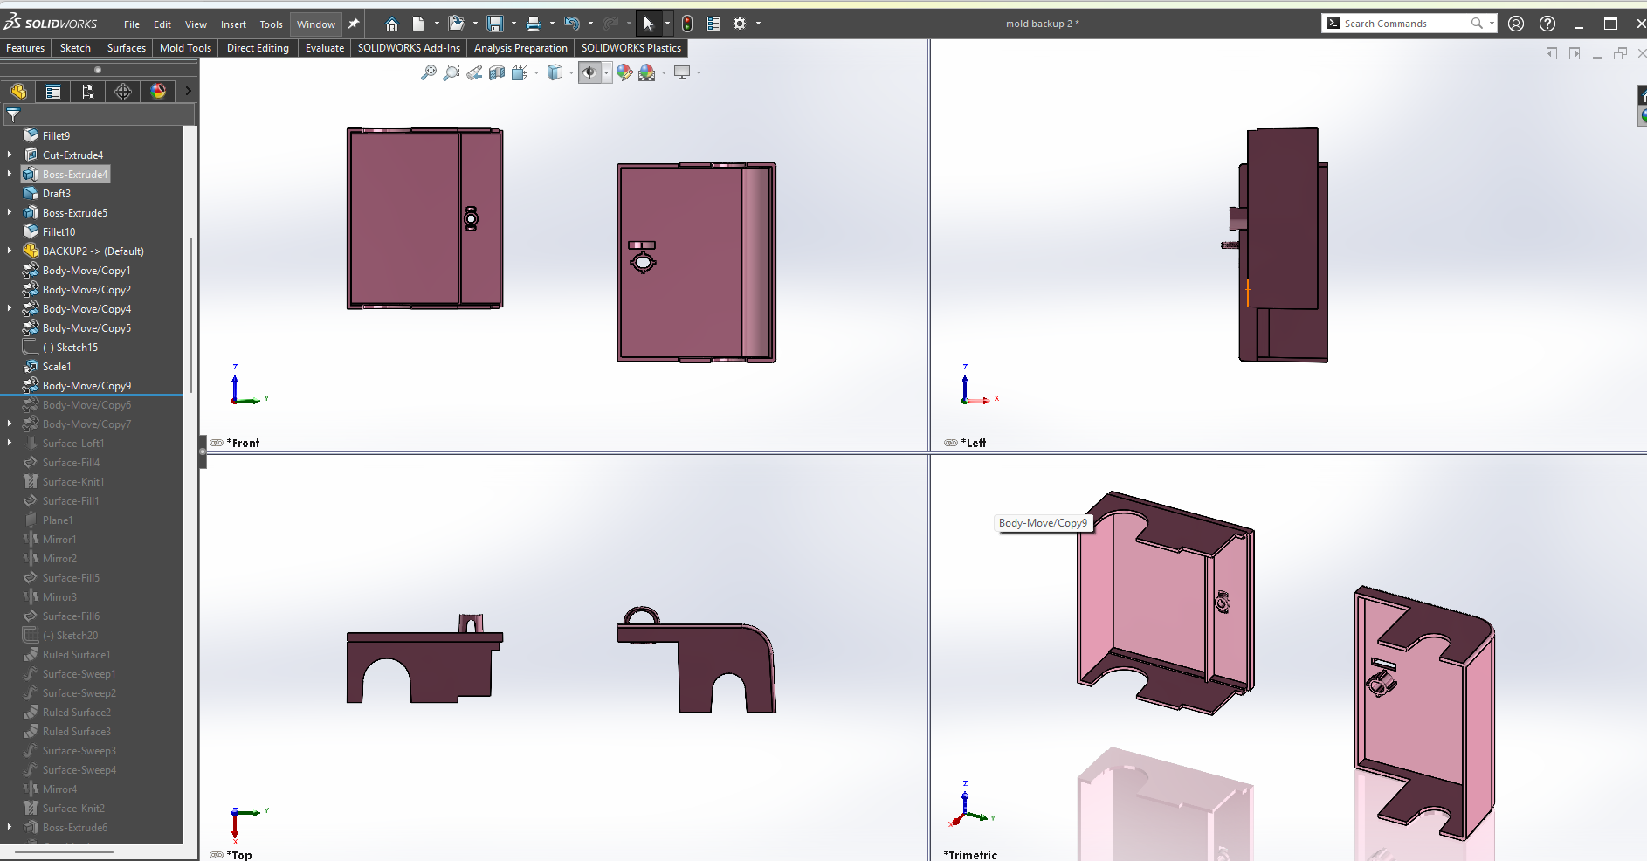This screenshot has height=861, width=1647.
Task: Click the Edit Appearance icon
Action: 624,73
